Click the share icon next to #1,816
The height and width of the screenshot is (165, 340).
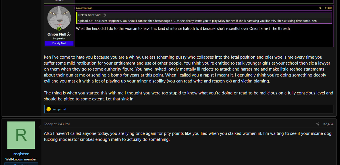(320, 8)
